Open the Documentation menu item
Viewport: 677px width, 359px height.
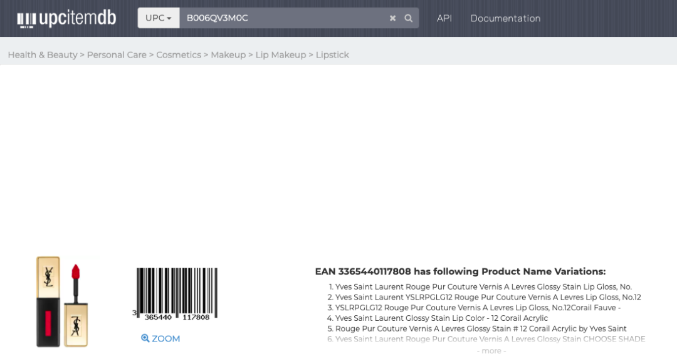505,18
